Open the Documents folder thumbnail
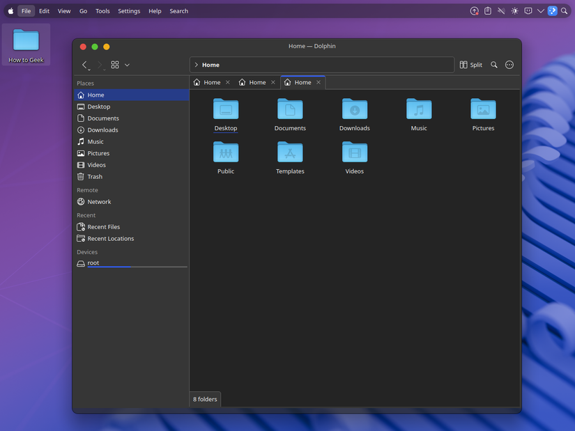This screenshot has width=575, height=431. pyautogui.click(x=290, y=109)
